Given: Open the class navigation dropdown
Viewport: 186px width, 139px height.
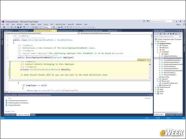Looking at the screenshot, I should [78, 33].
